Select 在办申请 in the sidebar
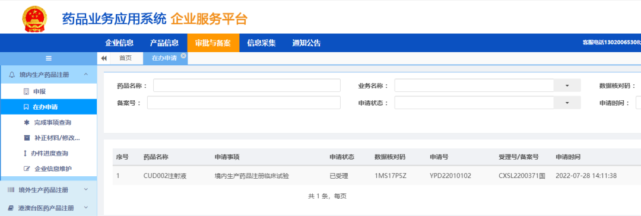This screenshot has width=641, height=216. click(49, 107)
